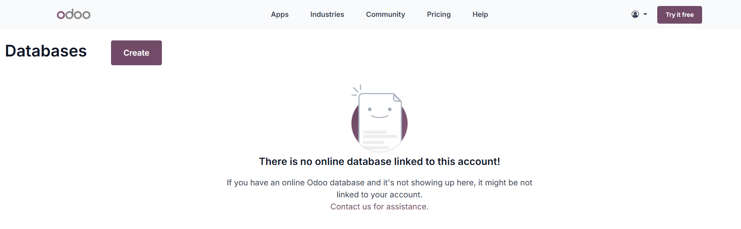
Task: Click the folded corner of the document
Action: coord(397,98)
